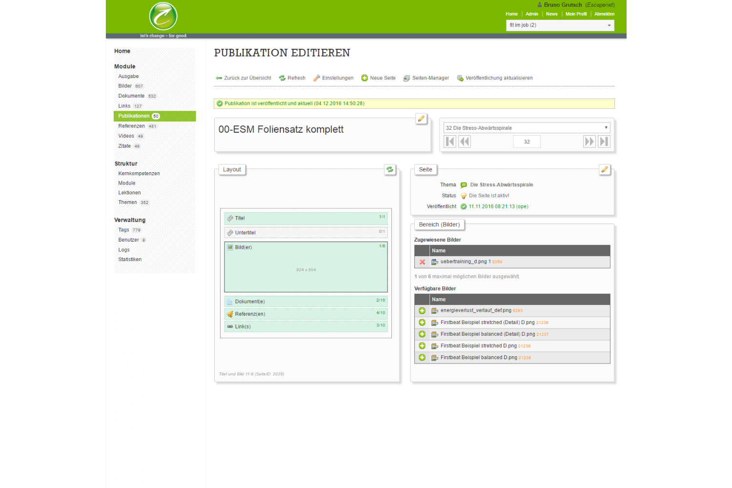Viewport: 732px width, 488px height.
Task: Click the page number field showing 32
Action: [x=527, y=142]
